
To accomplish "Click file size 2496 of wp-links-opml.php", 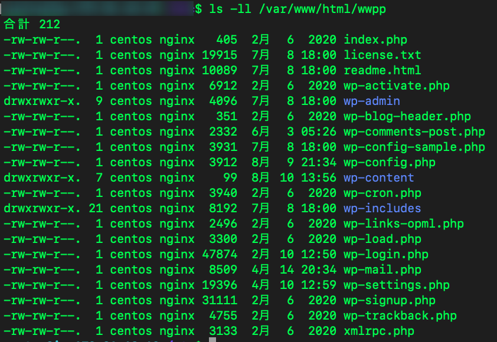I will [223, 224].
